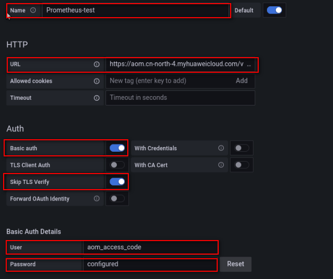Viewport: 333px width, 279px height.
Task: Click the URL info icon
Action: pyautogui.click(x=97, y=64)
